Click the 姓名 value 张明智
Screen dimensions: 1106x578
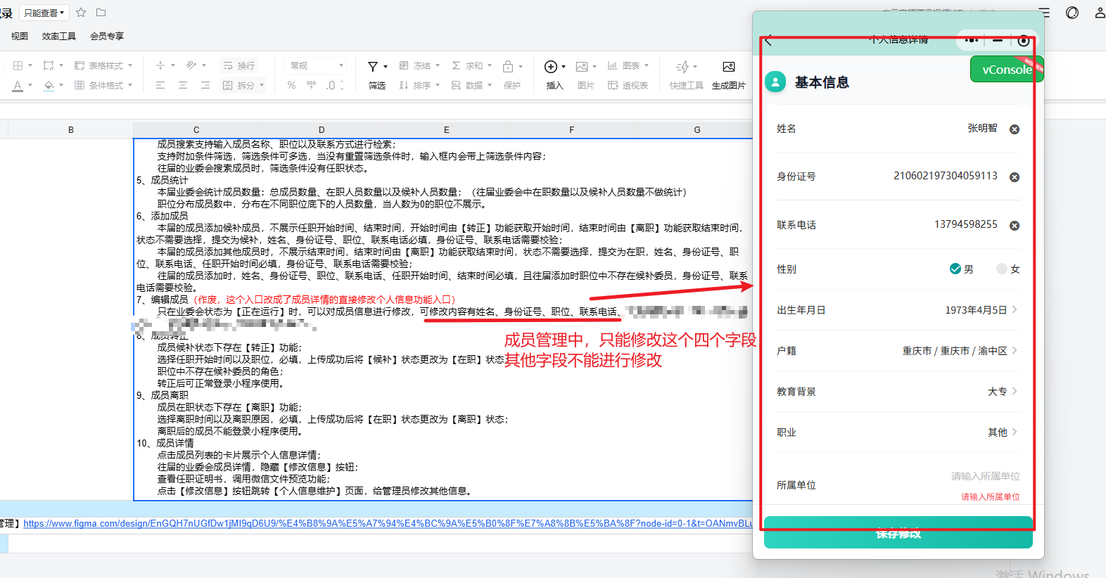tap(982, 128)
